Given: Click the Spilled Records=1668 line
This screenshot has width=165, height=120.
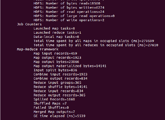Looking at the screenshot, I should coord(54,99).
